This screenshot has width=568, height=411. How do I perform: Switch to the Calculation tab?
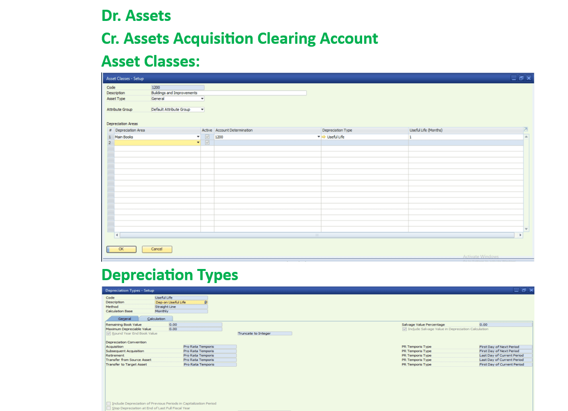pyautogui.click(x=156, y=319)
